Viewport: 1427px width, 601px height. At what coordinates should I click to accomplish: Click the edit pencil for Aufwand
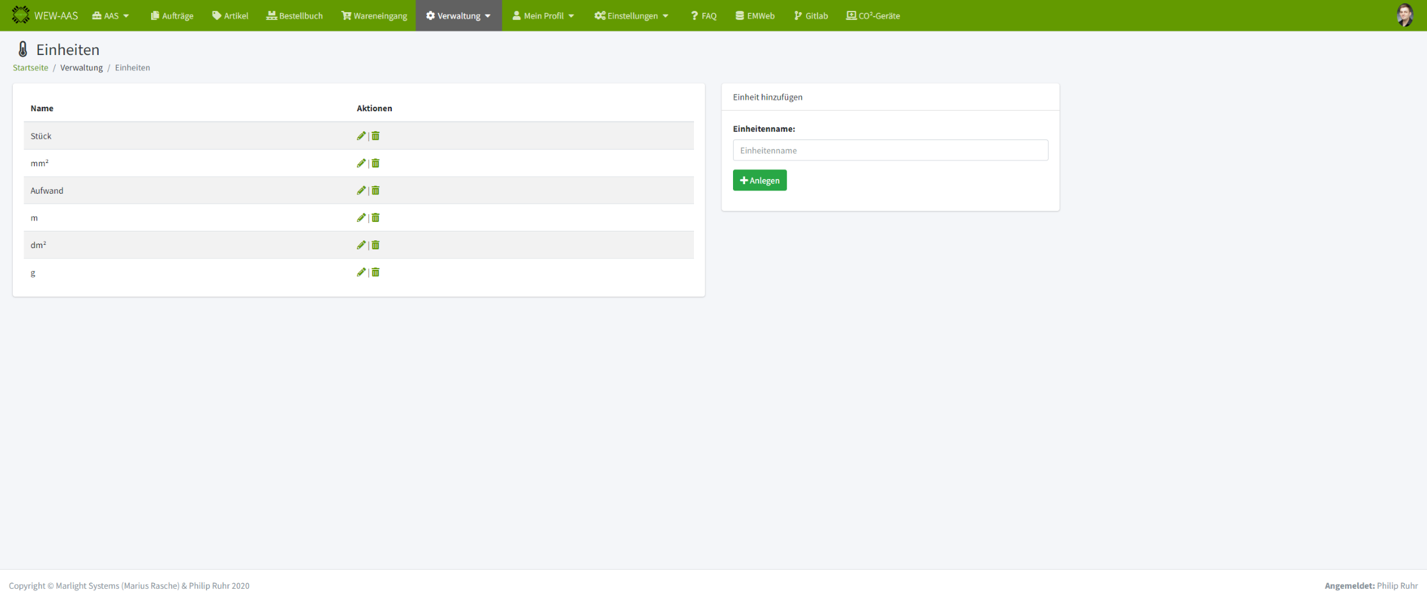click(x=361, y=191)
